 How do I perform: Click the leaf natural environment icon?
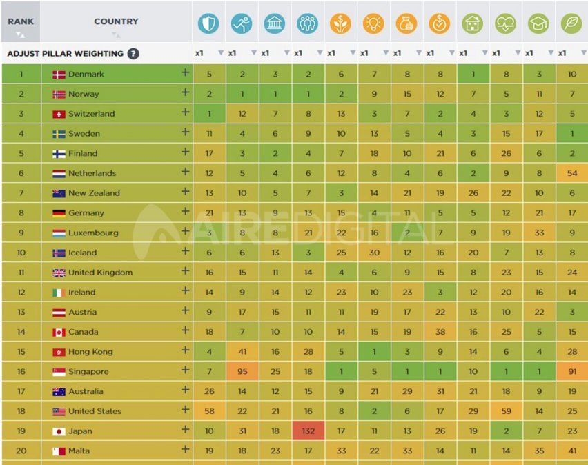(x=571, y=22)
